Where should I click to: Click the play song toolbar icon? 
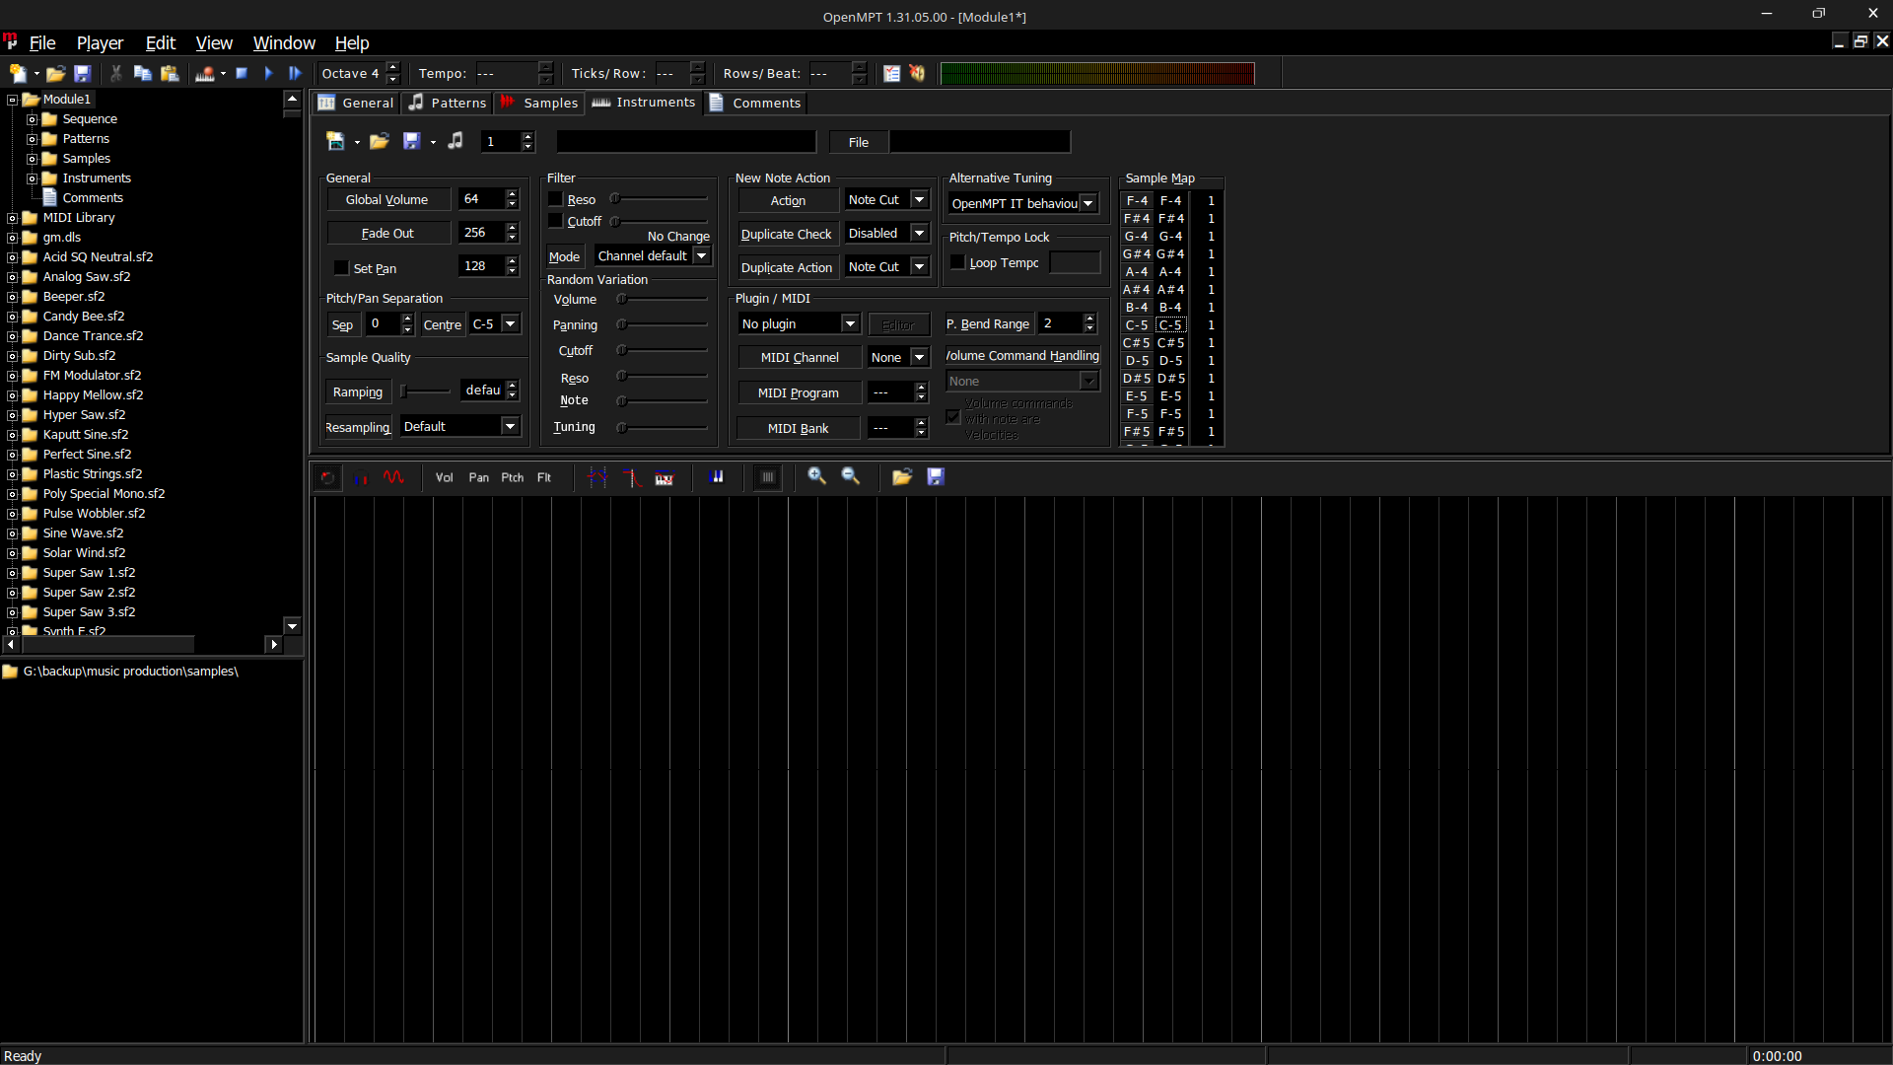(268, 73)
